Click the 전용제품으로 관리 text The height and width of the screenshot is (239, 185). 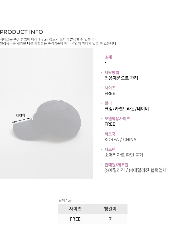(121, 78)
